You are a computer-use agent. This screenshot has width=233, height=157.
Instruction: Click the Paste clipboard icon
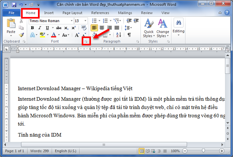(x=11, y=23)
